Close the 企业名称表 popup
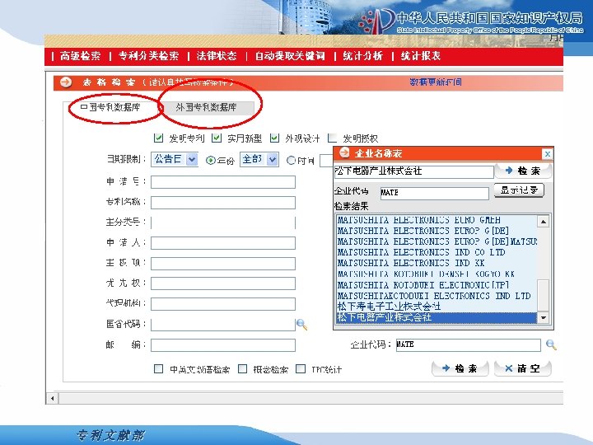 (547, 153)
